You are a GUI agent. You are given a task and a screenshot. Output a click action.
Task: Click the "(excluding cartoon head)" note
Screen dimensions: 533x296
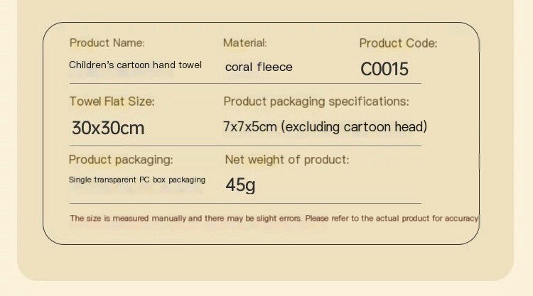tap(355, 127)
